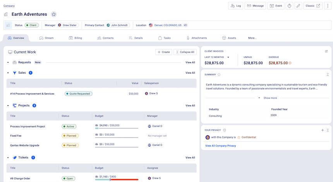Select the Overview tab
Image resolution: width=333 pixels, height=182 pixels.
(x=16, y=38)
